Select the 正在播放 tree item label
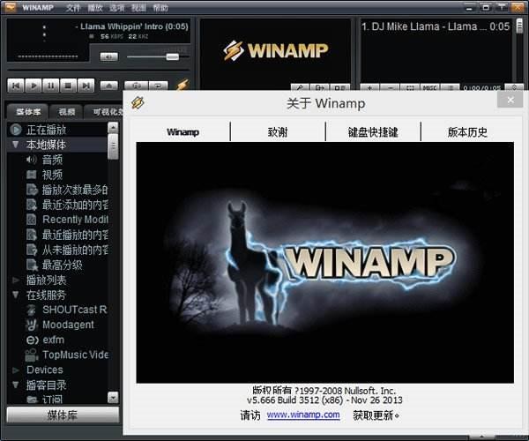The image size is (529, 441). 46,130
